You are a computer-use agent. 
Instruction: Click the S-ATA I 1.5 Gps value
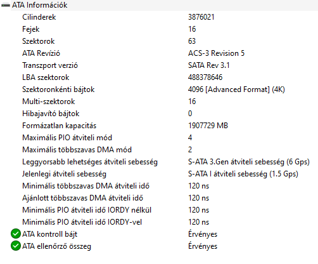point(243,174)
